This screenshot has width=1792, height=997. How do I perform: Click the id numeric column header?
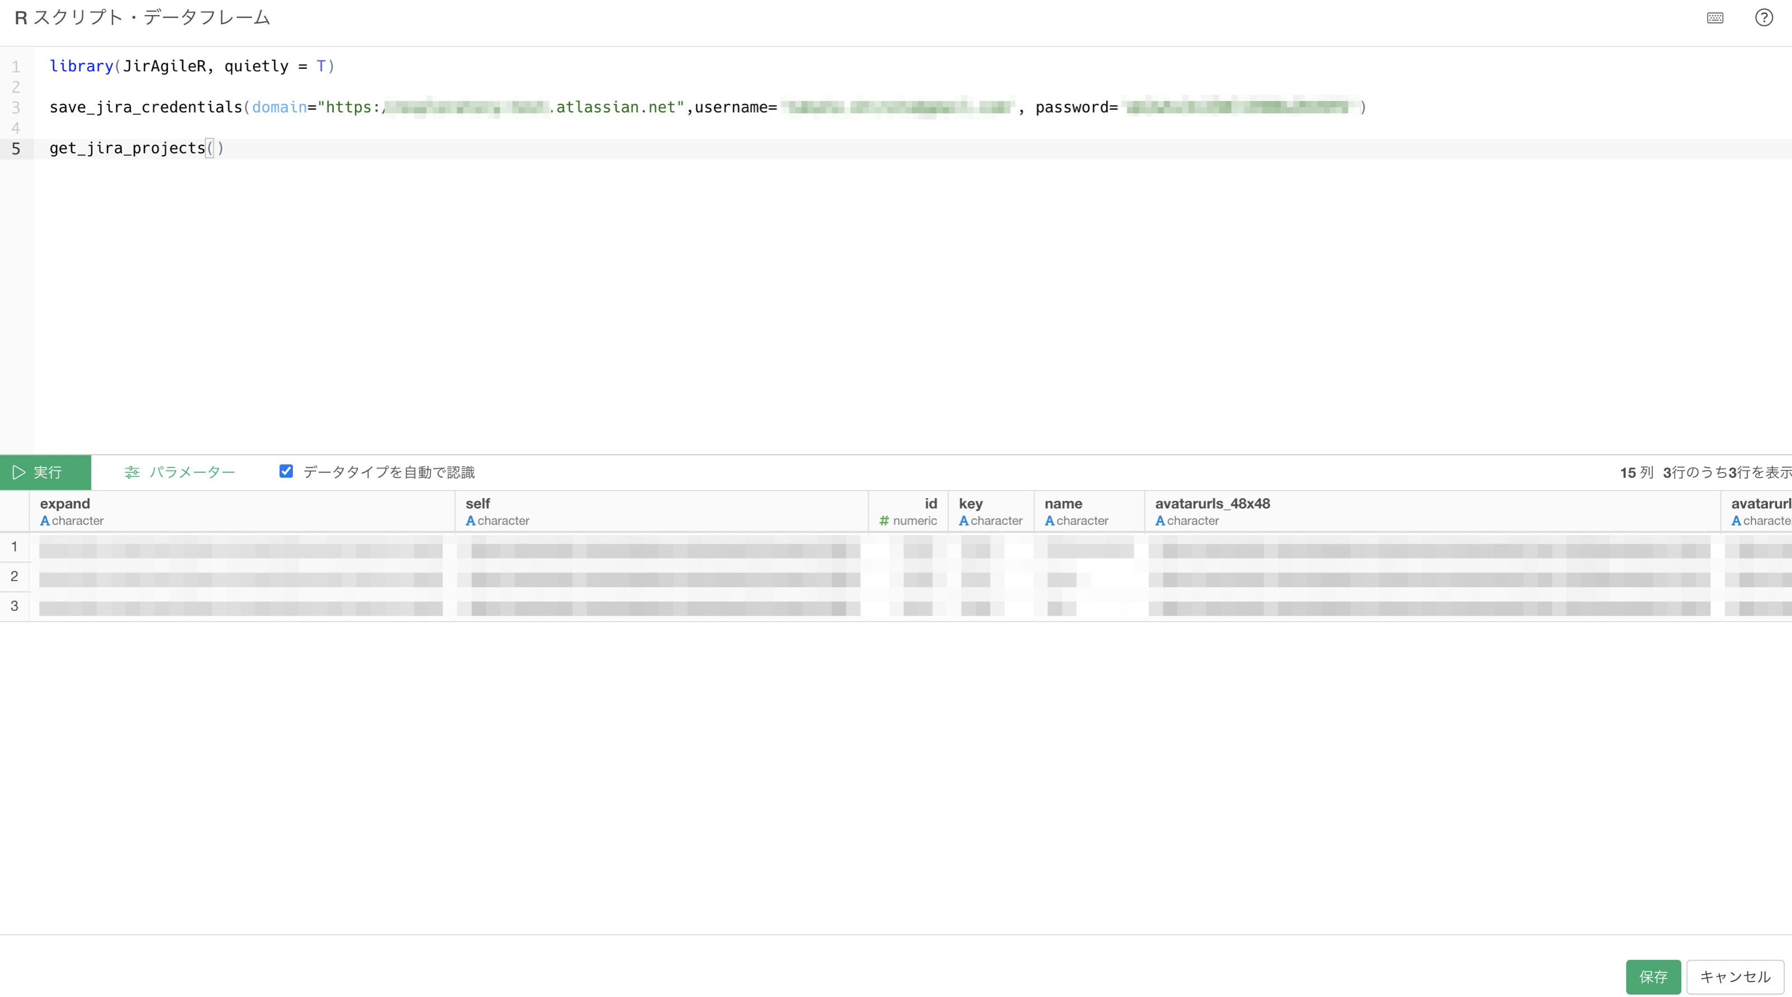point(930,503)
